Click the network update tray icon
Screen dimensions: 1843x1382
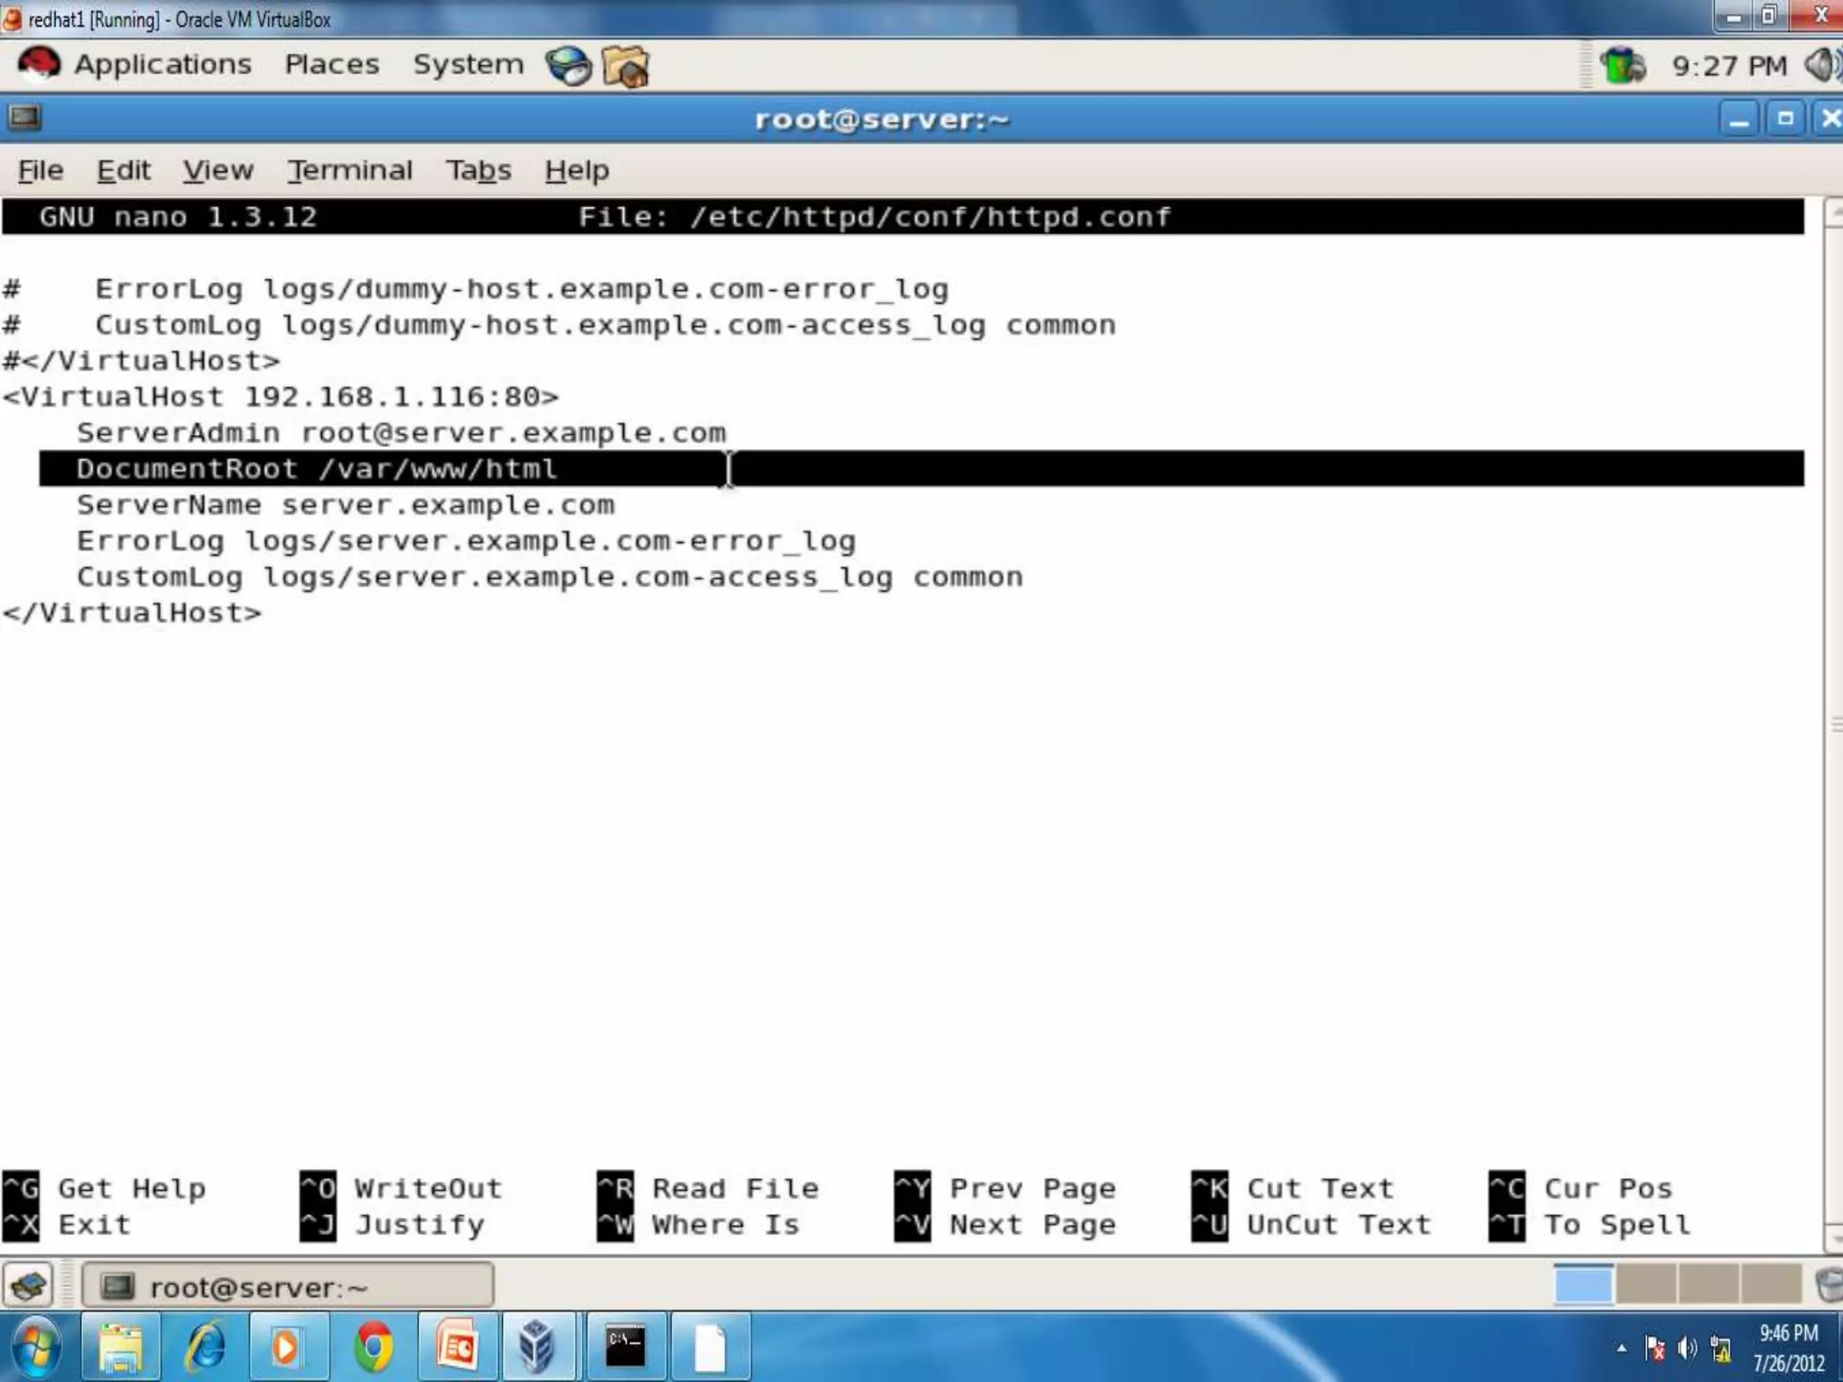[x=1623, y=66]
